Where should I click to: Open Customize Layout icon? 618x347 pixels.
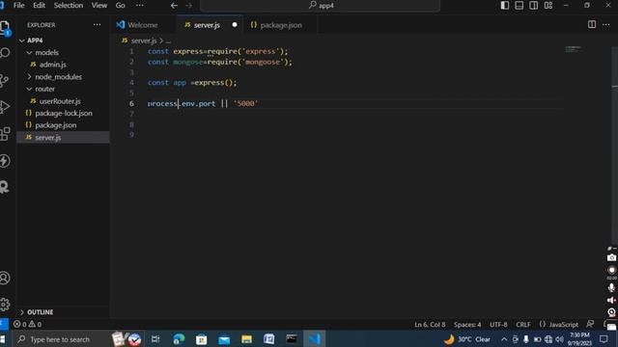coord(548,5)
